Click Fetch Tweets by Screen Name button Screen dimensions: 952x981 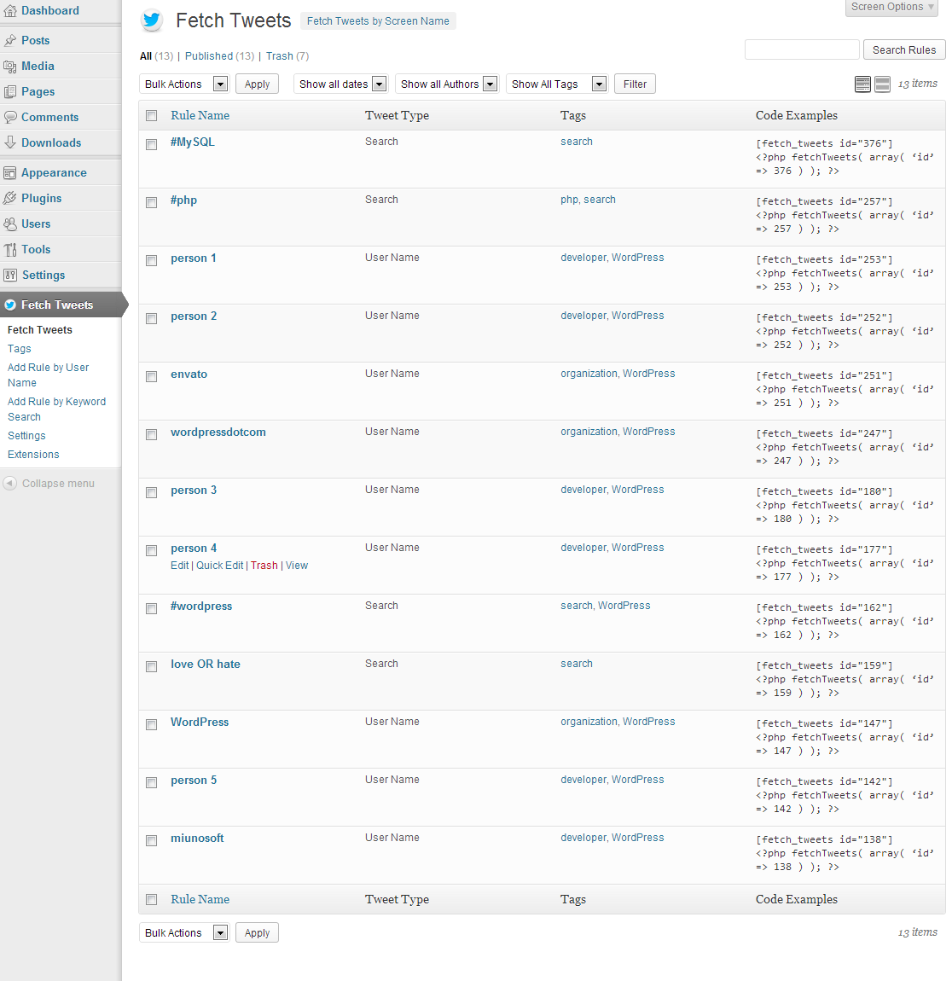(x=378, y=21)
